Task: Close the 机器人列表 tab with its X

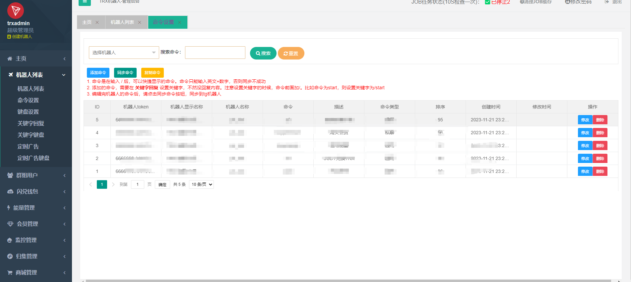Action: [x=140, y=22]
